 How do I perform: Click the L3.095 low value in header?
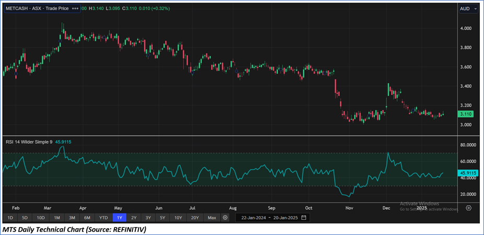(x=113, y=9)
